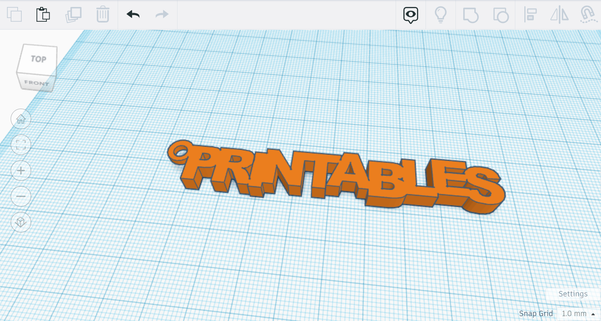
Task: Zoom in with the plus button
Action: point(21,171)
